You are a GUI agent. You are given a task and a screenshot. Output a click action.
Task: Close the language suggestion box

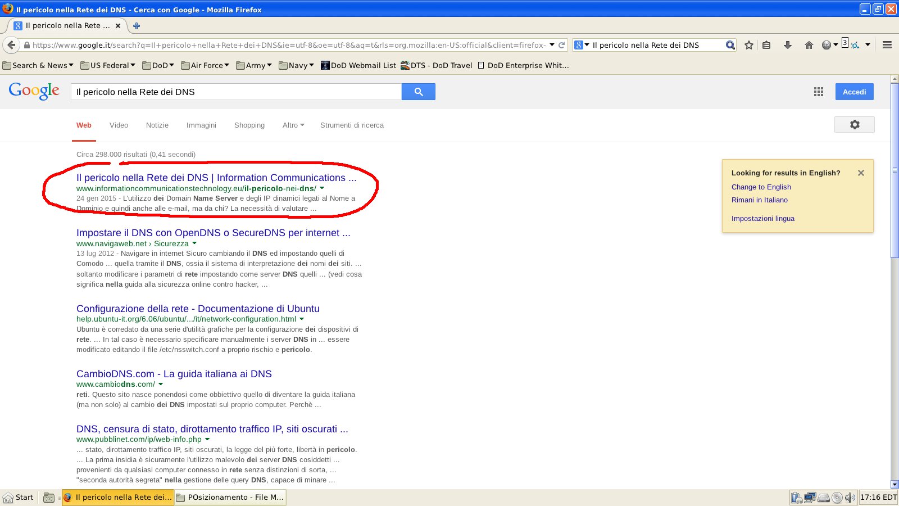(x=861, y=173)
